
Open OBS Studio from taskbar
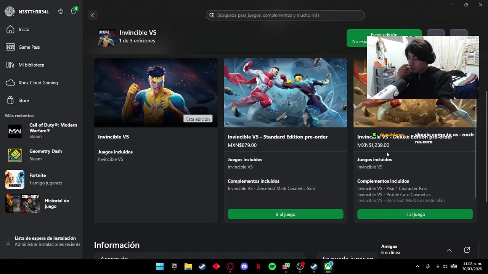point(300,266)
